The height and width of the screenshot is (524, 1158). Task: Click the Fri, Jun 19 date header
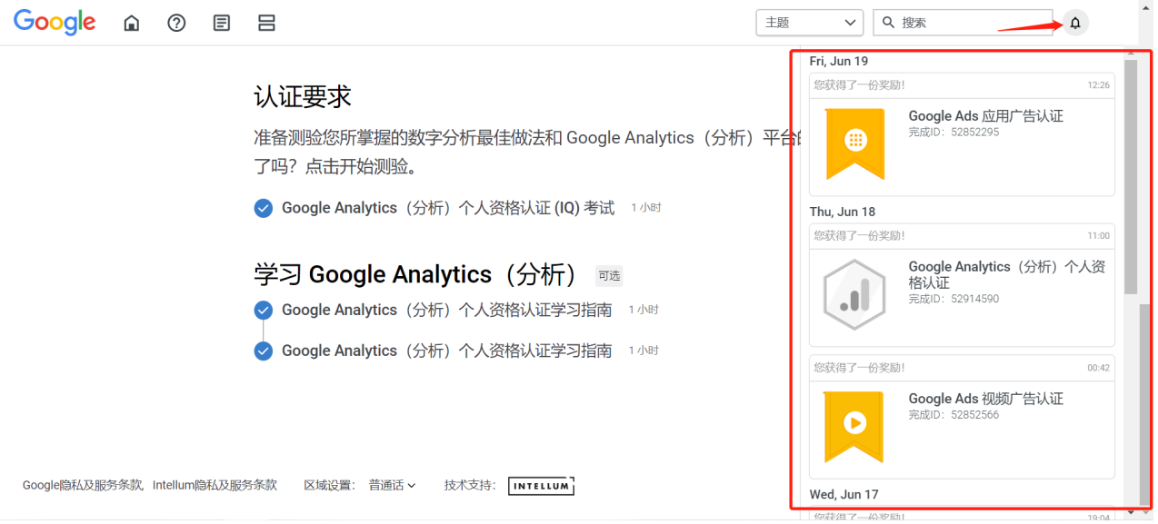839,61
